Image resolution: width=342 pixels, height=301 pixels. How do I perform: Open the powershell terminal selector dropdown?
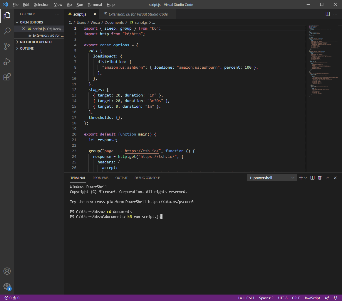click(271, 178)
